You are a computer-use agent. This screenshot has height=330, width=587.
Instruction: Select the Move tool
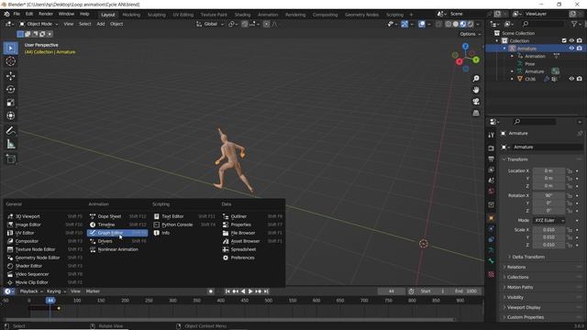10,76
